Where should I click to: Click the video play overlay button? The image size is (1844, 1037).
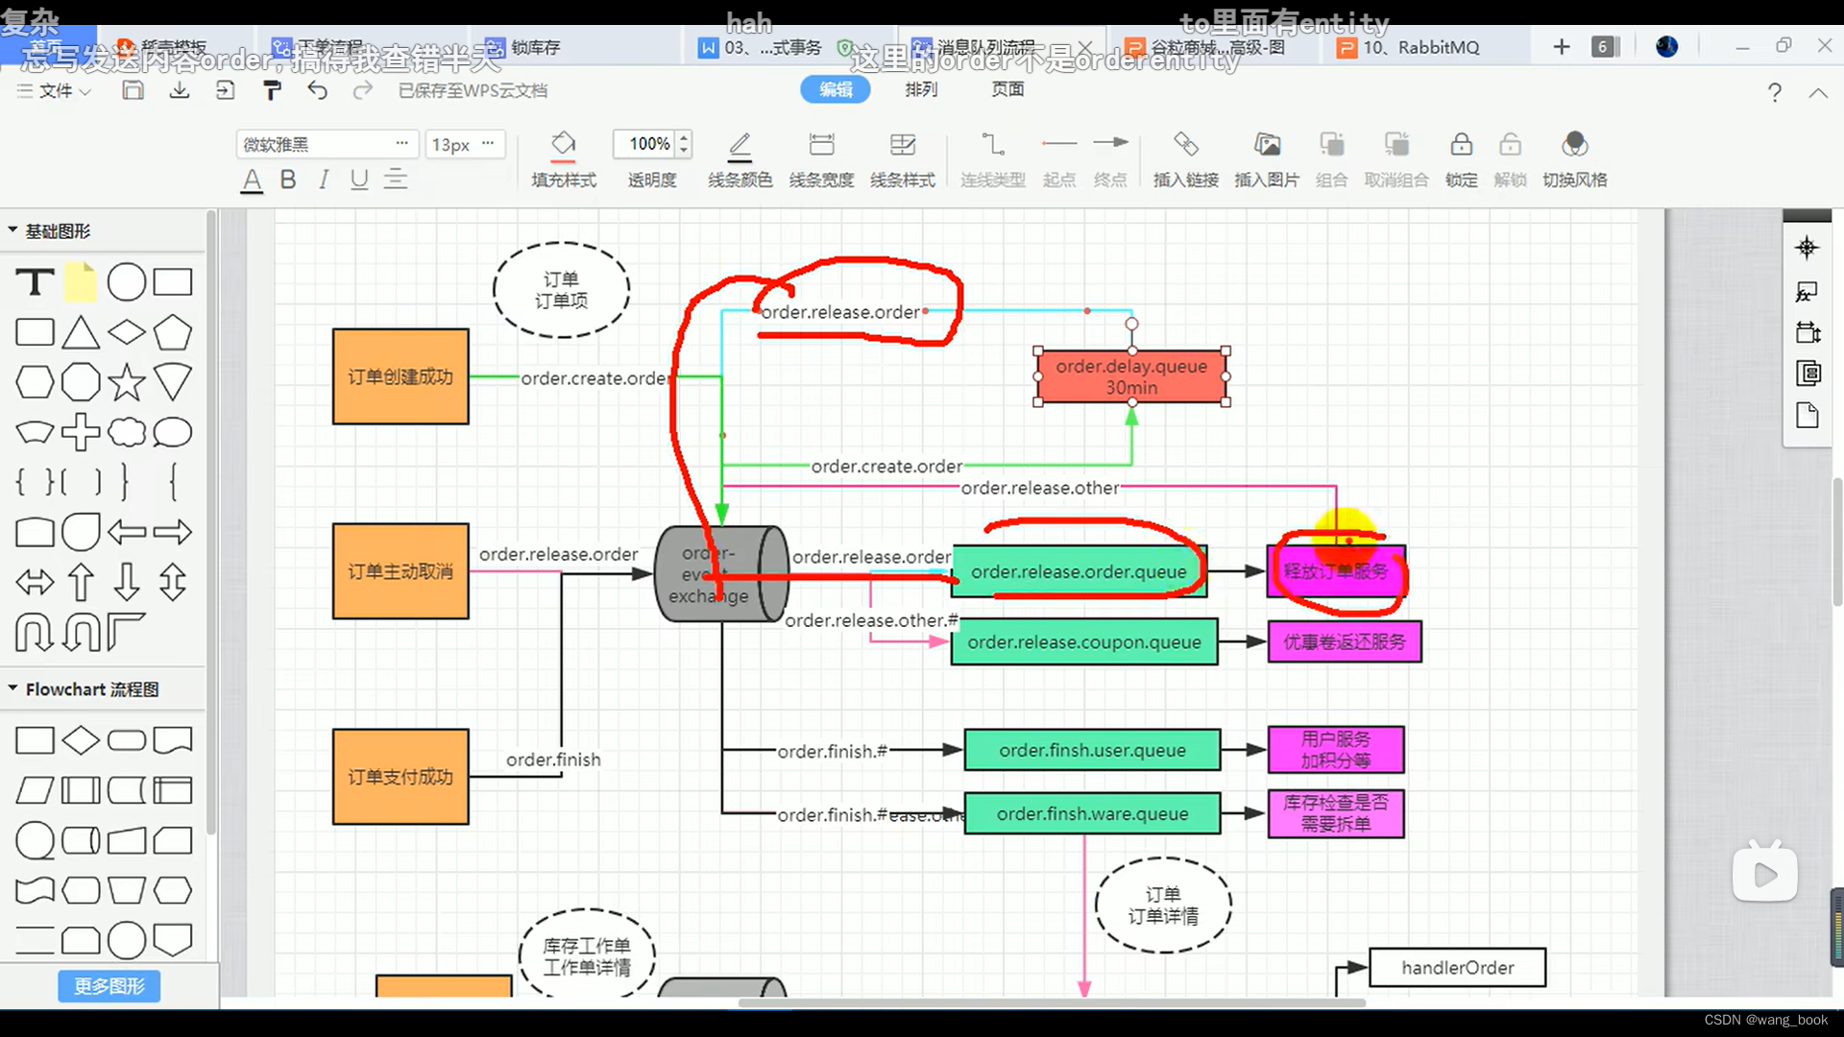pyautogui.click(x=1765, y=874)
